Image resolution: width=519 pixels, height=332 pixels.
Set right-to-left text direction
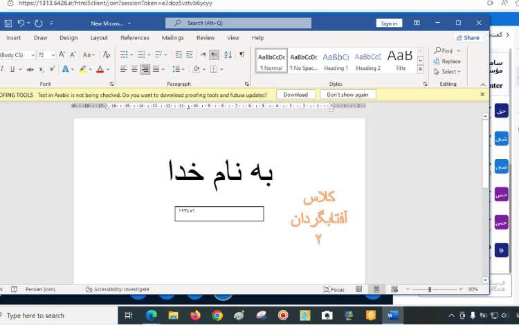[x=214, y=55]
